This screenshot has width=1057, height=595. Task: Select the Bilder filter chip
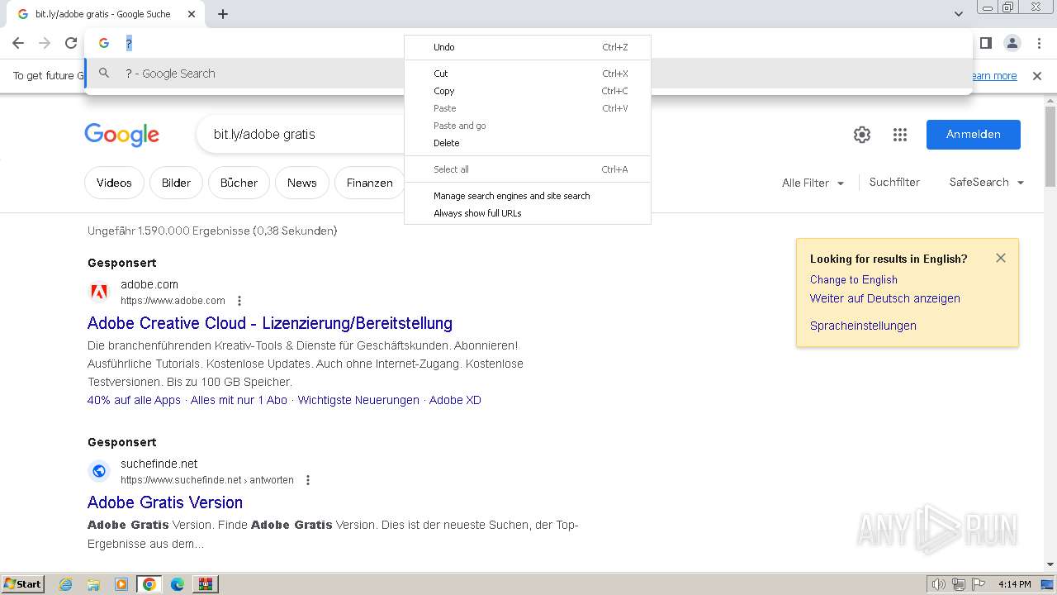point(176,183)
